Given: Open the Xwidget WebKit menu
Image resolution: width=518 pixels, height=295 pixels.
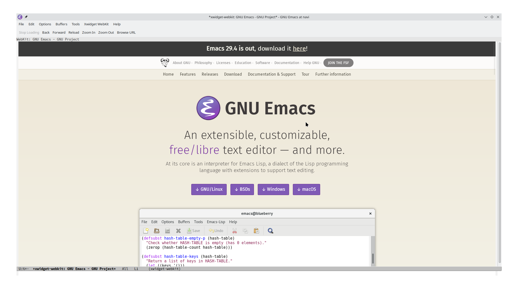Looking at the screenshot, I should 96,24.
